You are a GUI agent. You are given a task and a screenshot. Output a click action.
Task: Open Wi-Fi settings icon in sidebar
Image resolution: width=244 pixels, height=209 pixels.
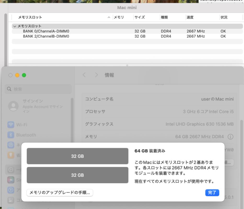(x=11, y=125)
